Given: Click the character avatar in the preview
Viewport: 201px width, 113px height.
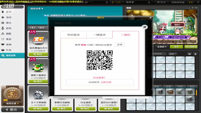Looking at the screenshot, I should click(x=162, y=28).
